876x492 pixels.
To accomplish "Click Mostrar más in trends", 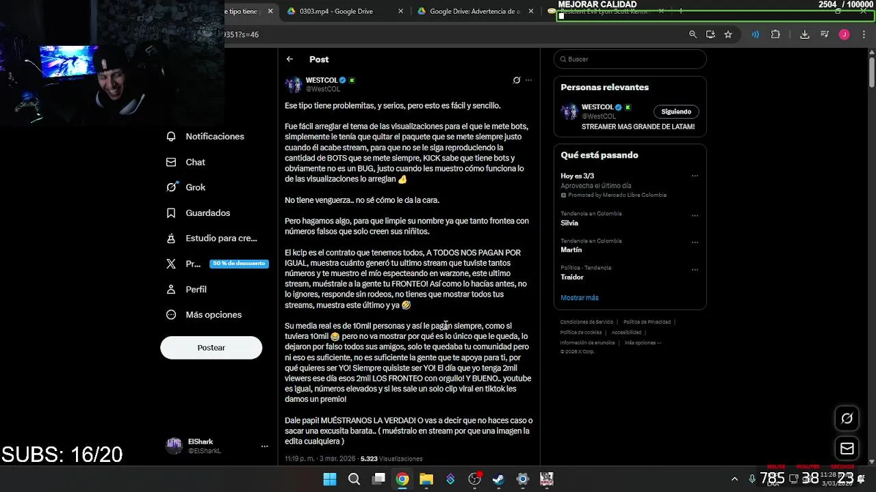I will (x=579, y=298).
